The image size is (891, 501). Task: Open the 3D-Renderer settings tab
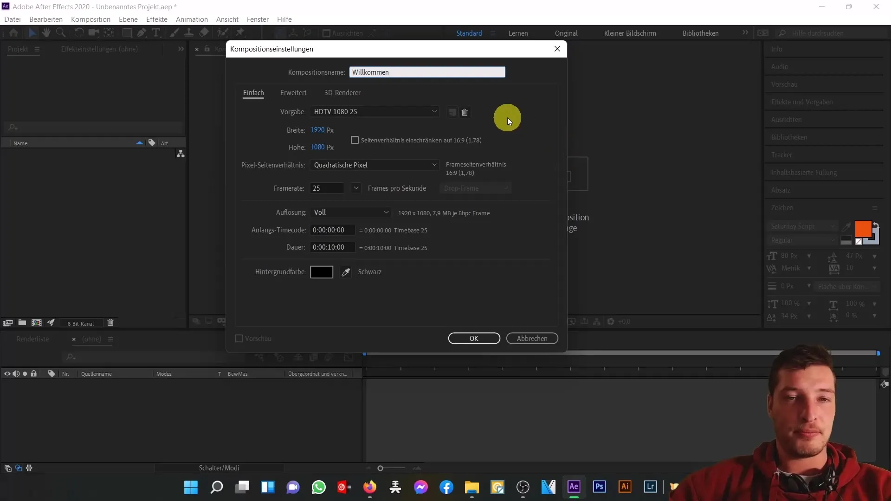tap(342, 92)
